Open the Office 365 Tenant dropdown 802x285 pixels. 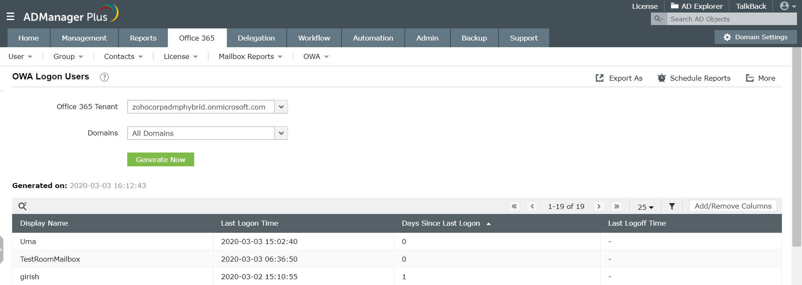[281, 107]
